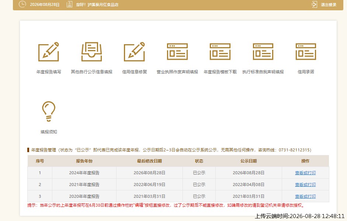Click 填报须知 label

click(49, 132)
